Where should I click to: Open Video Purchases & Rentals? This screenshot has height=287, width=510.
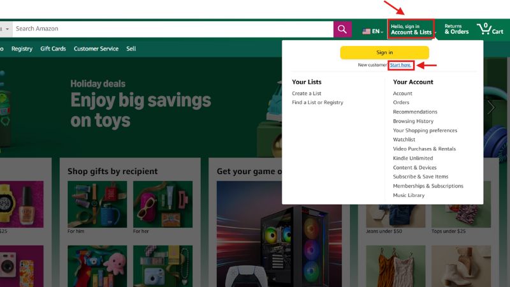coord(424,149)
